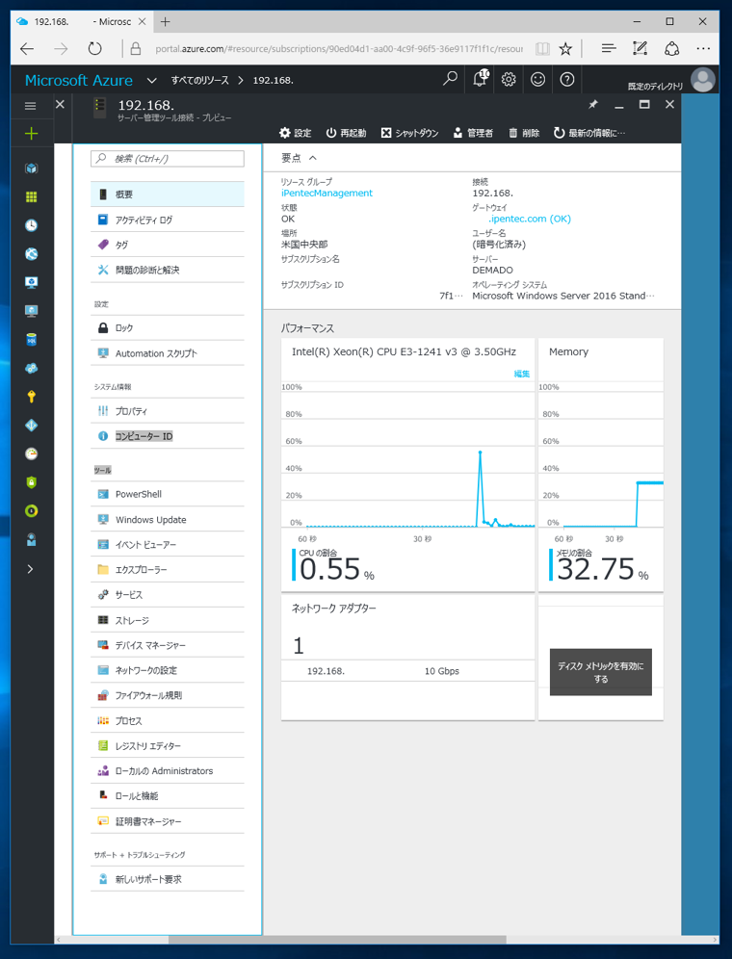Open ストレージ tool
Viewport: 732px width, 959px height.
[167, 620]
